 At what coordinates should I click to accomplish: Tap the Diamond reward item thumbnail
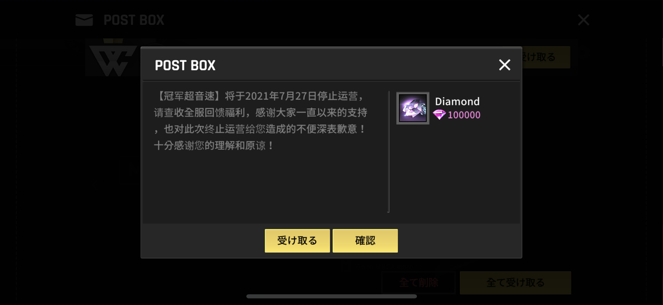coord(413,109)
